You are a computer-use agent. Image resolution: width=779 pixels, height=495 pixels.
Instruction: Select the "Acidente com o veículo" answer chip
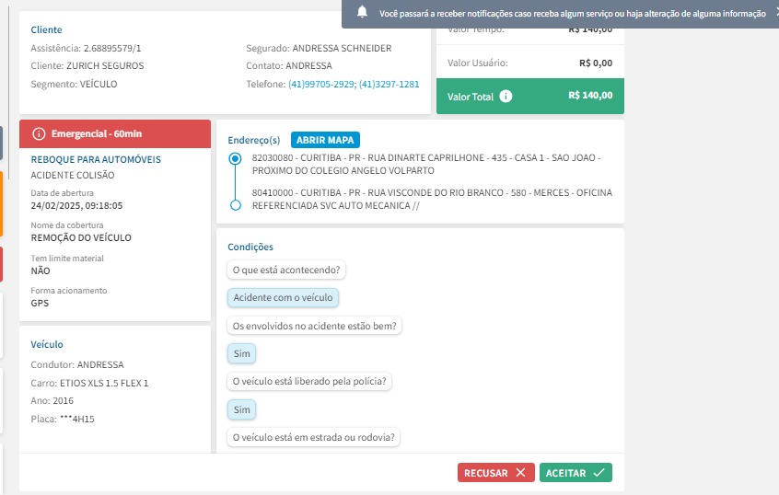coord(282,298)
